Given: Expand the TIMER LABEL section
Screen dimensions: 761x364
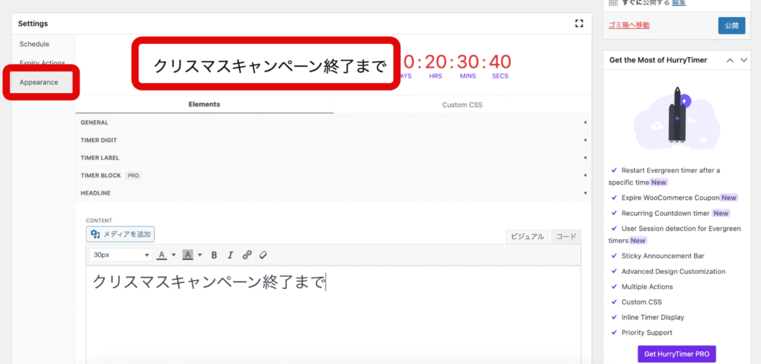Looking at the screenshot, I should point(334,157).
